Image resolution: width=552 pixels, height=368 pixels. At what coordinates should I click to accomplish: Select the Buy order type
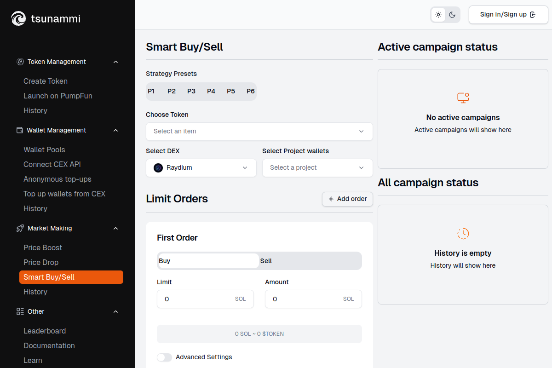[x=208, y=261]
